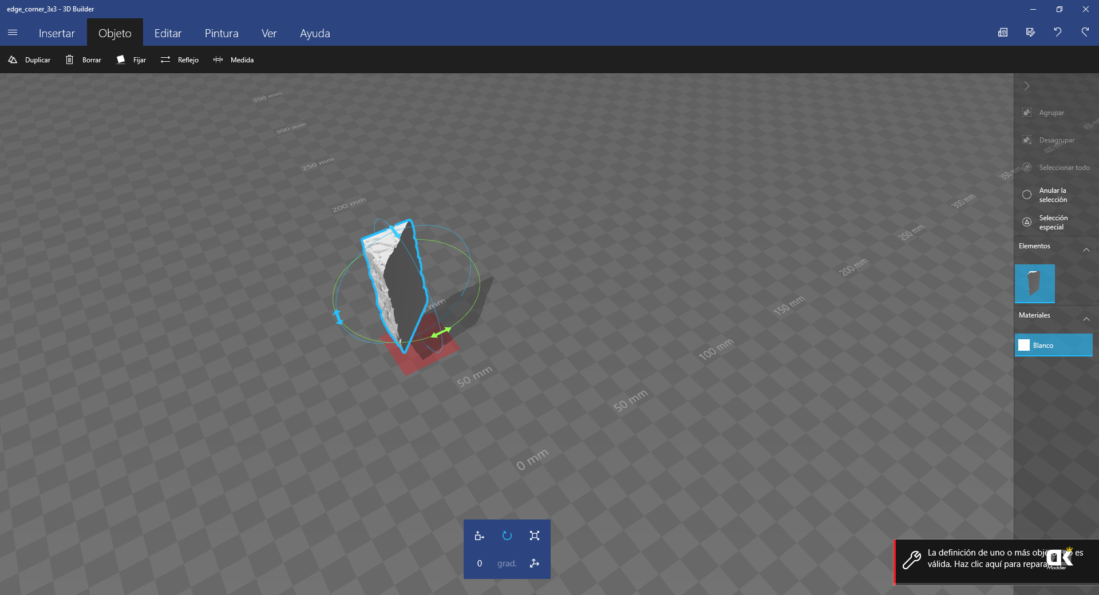
Task: Open Selección especial
Action: point(1045,223)
